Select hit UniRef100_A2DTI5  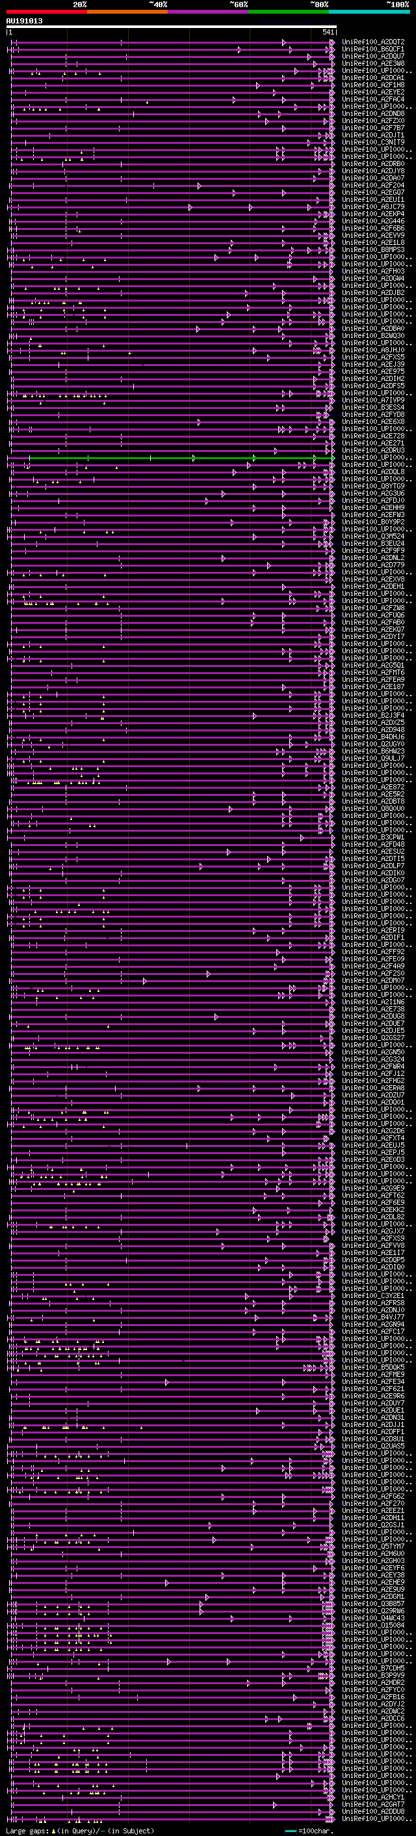coord(373,858)
